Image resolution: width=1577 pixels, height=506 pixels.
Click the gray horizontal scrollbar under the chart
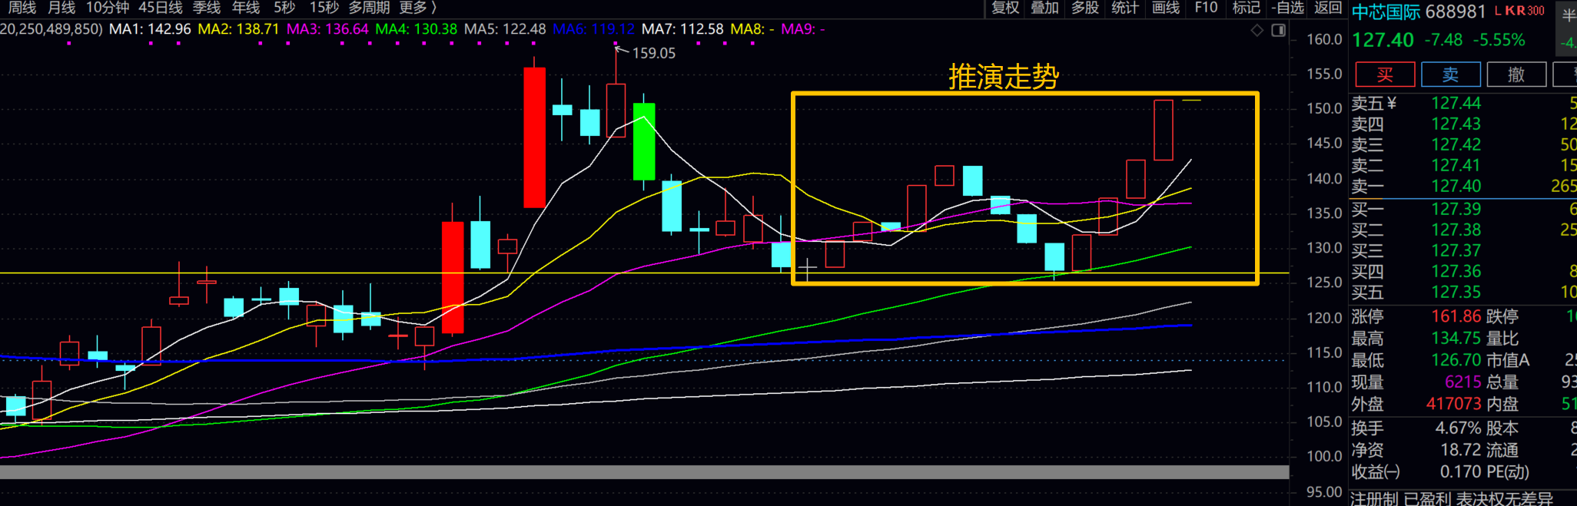click(x=644, y=472)
